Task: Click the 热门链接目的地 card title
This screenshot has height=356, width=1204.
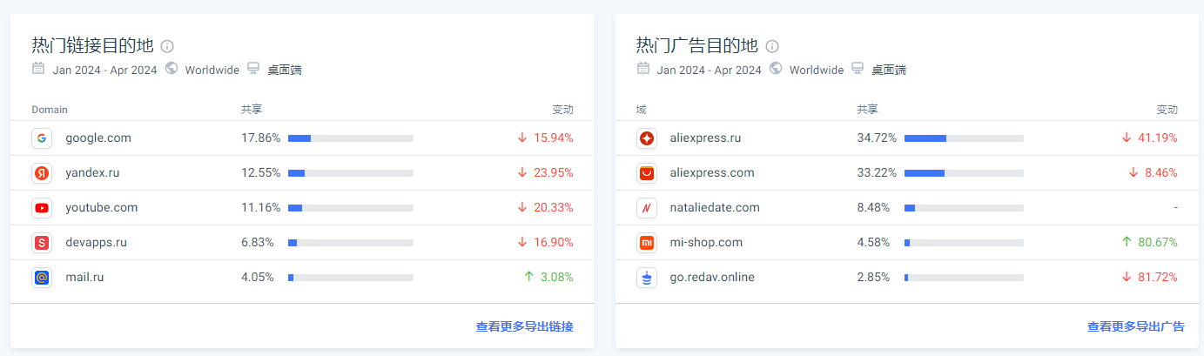Action: click(x=92, y=45)
